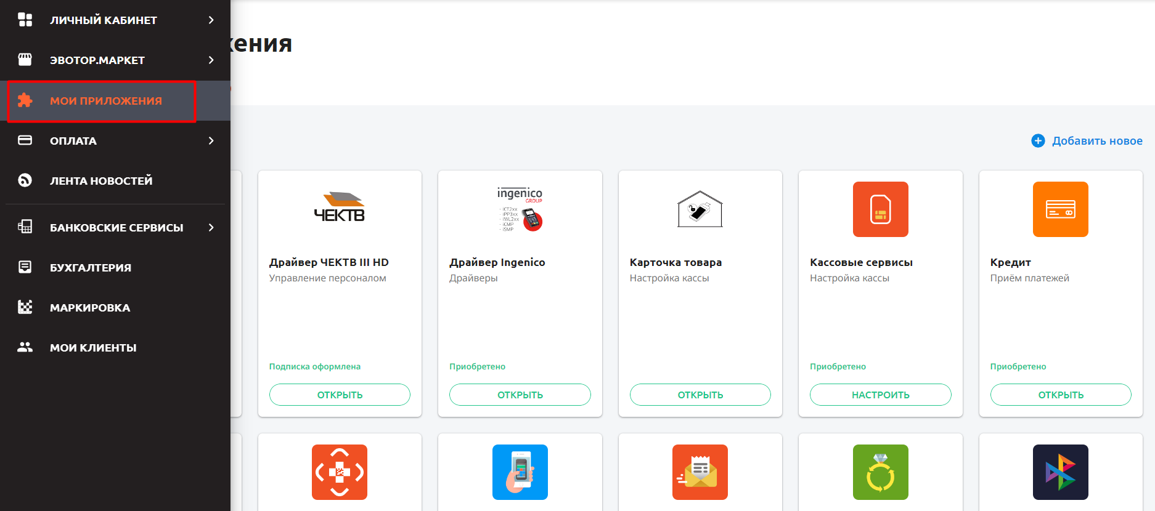This screenshot has width=1155, height=511.
Task: Click the green ring with diamond icon
Action: [881, 472]
